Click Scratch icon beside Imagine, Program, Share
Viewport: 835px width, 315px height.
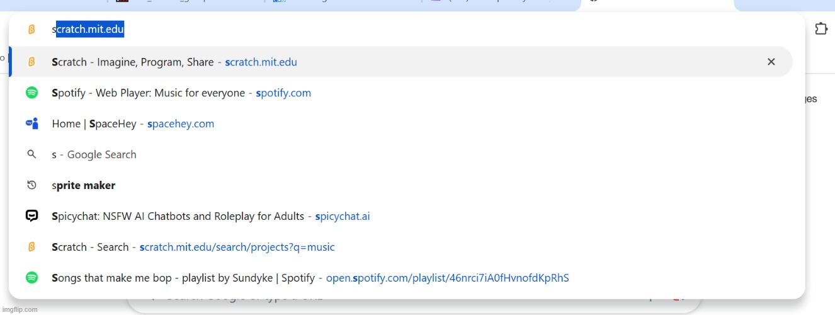(31, 62)
